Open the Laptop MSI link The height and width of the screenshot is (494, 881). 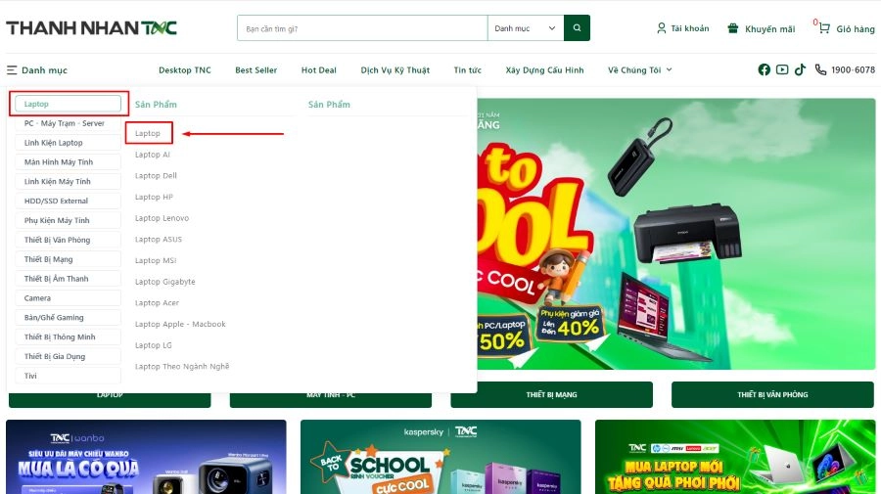(x=156, y=260)
